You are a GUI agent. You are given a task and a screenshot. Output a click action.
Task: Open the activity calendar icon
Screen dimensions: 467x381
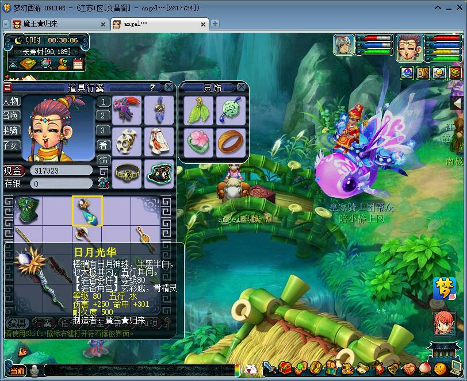(78, 63)
